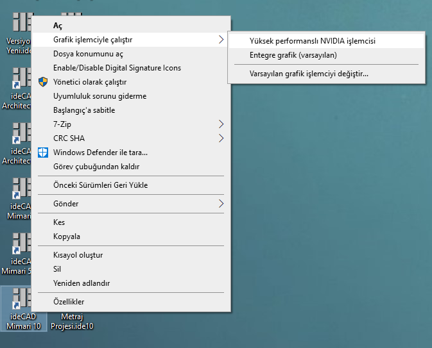Select Önceki Sürümleri Geri Yükle
Image resolution: width=432 pixels, height=348 pixels.
(x=131, y=185)
